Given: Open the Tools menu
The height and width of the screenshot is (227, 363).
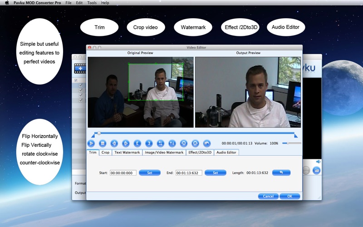Looking at the screenshot, I should coord(92,3).
